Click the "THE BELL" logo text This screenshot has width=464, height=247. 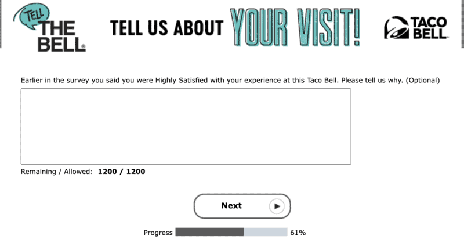[x=61, y=38]
